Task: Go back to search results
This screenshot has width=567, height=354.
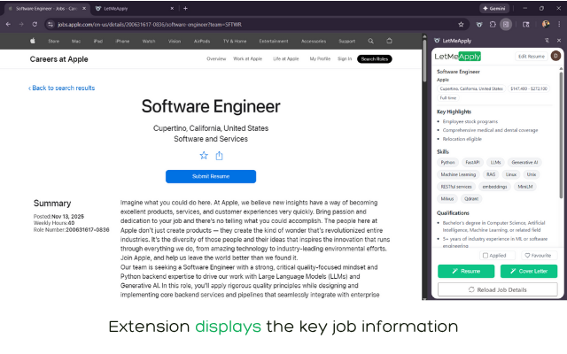Action: 62,88
